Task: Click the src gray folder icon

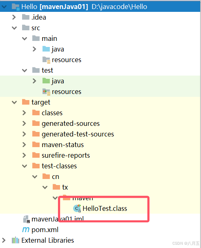Action: [26, 27]
